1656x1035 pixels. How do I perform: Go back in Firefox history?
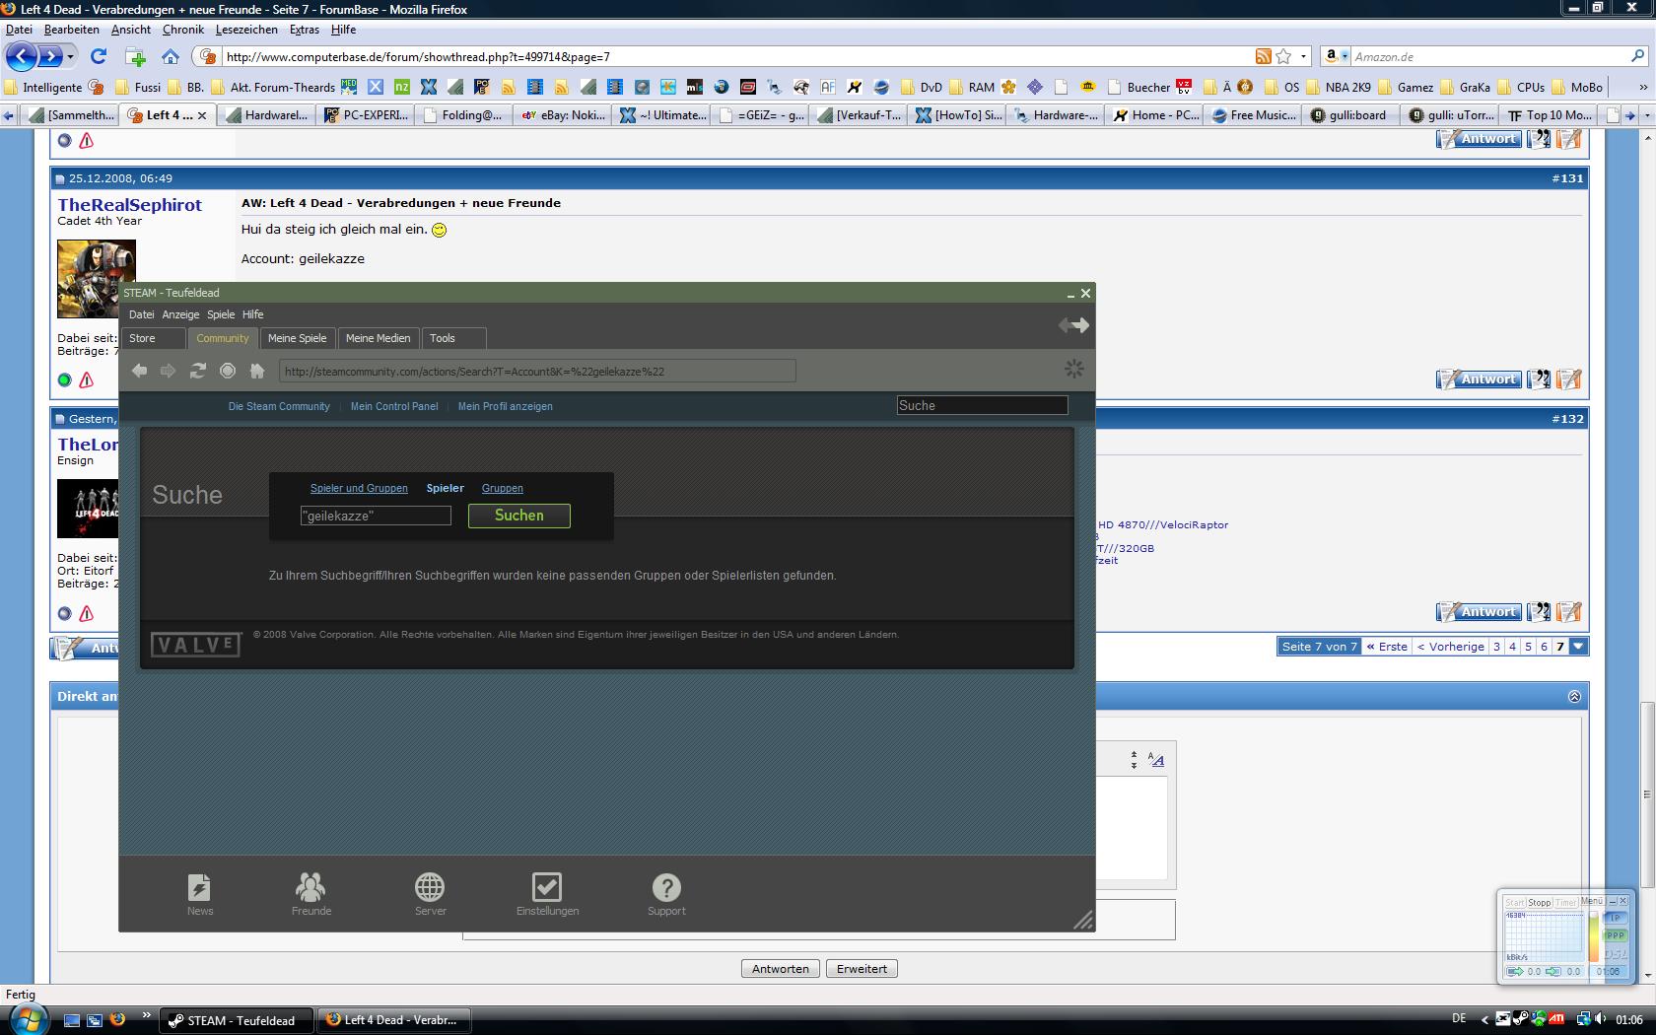click(22, 56)
